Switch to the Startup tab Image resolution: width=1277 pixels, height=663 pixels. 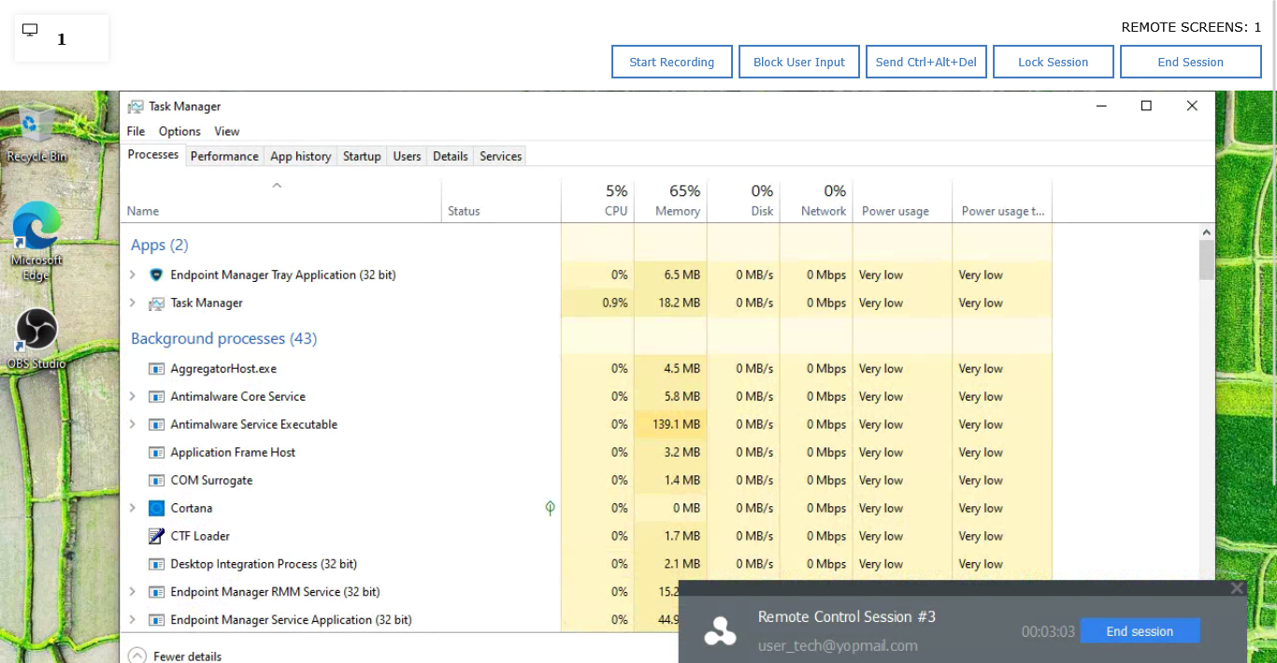pyautogui.click(x=362, y=156)
